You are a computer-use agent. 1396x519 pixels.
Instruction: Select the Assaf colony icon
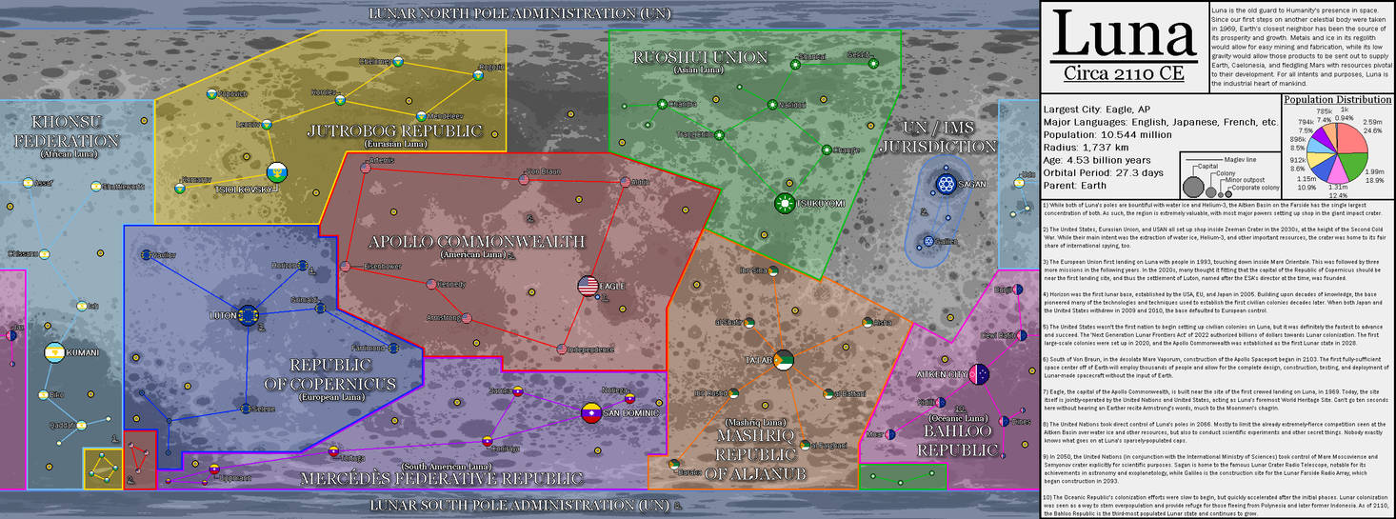(29, 183)
